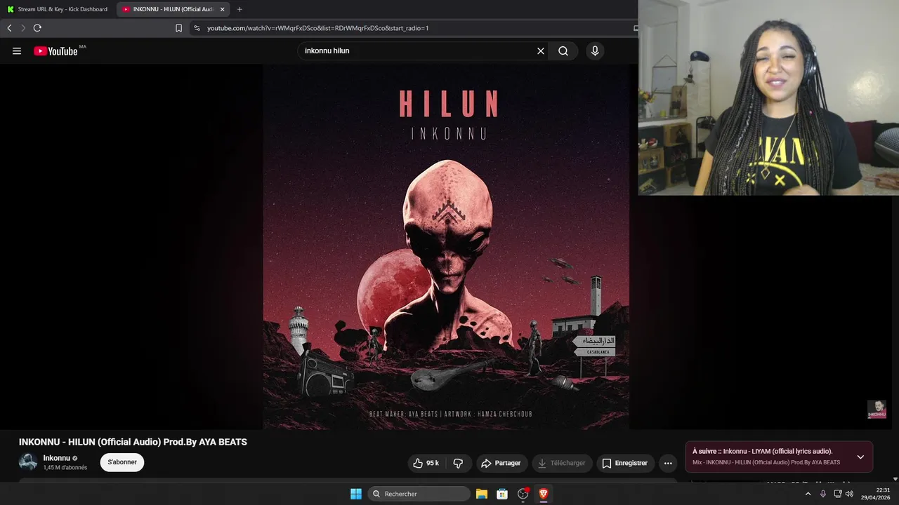Save video with Enregistrer
This screenshot has height=505, width=899.
click(x=625, y=463)
